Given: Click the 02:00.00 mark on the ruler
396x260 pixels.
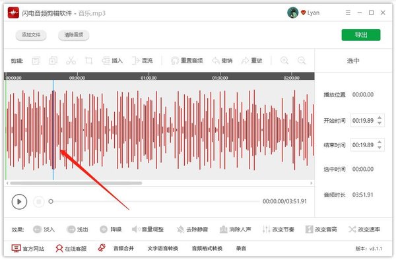Looking at the screenshot, I should (292, 78).
